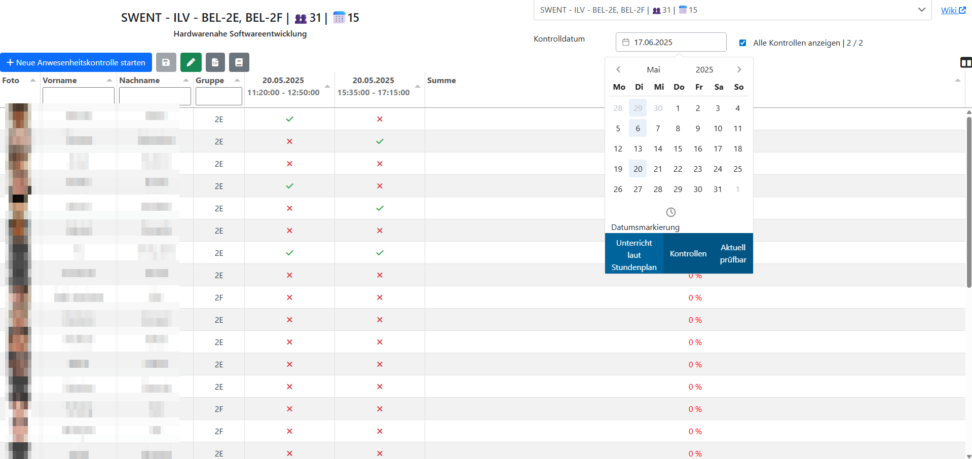Screen dimensions: 972x459
Task: Click the vertical table scrollbar
Action: tap(968, 203)
